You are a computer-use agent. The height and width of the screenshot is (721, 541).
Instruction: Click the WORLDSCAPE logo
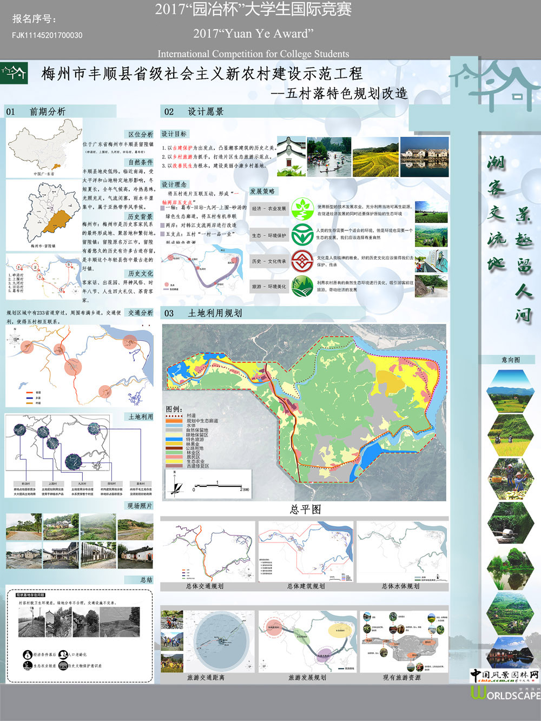(x=505, y=693)
